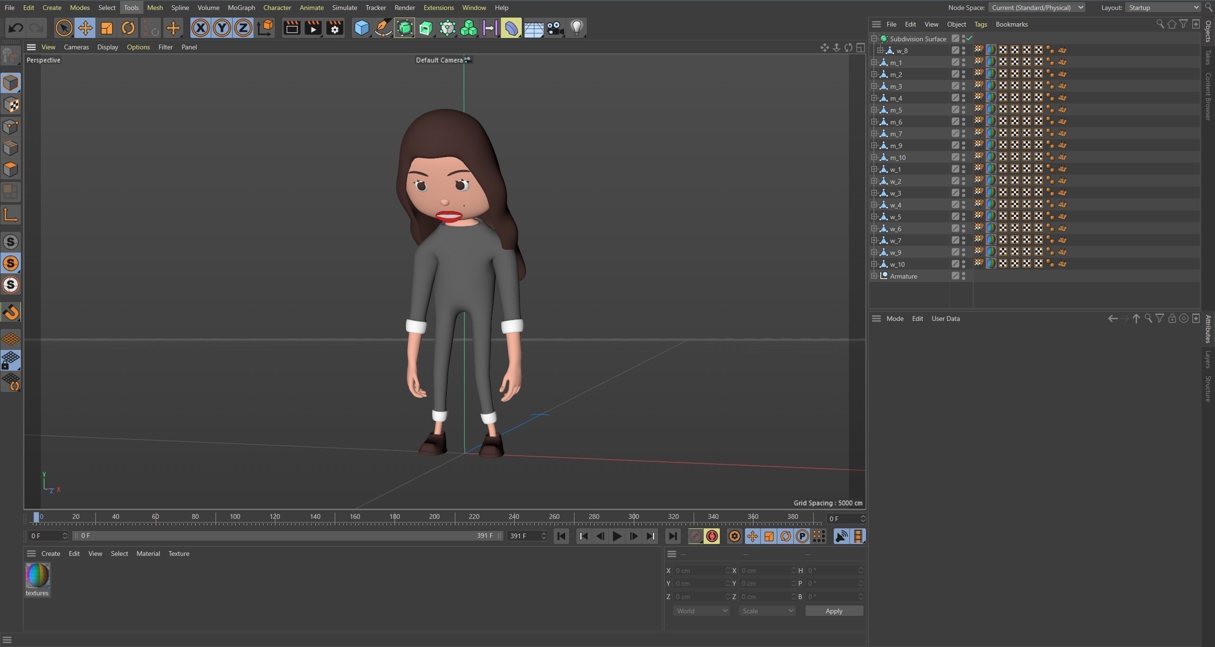The width and height of the screenshot is (1215, 647).
Task: Toggle the Z axis lock
Action: pos(243,28)
